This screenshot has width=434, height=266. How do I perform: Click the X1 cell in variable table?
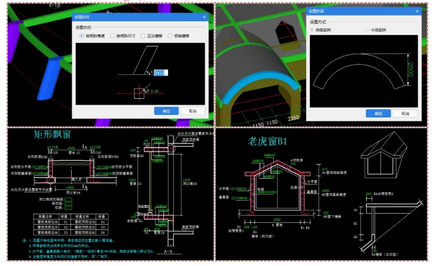tap(66, 221)
